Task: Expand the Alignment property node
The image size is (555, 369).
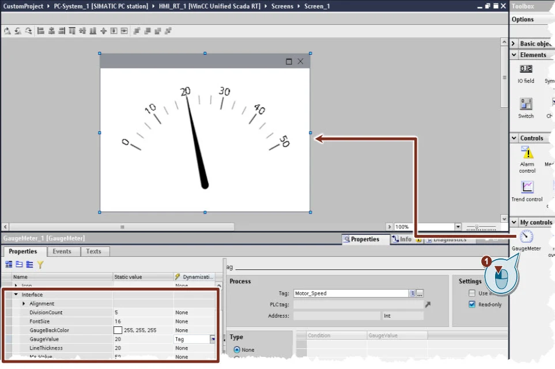Action: (x=24, y=303)
